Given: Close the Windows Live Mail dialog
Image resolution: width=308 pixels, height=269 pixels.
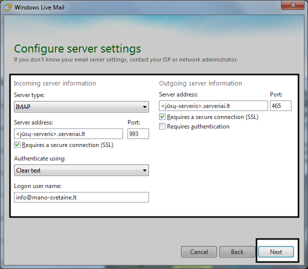Looking at the screenshot, I should click(294, 6).
